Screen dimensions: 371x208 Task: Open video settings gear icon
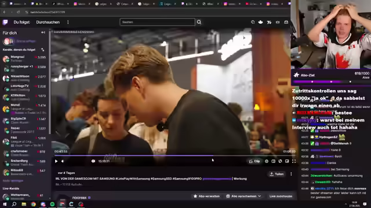point(267,161)
